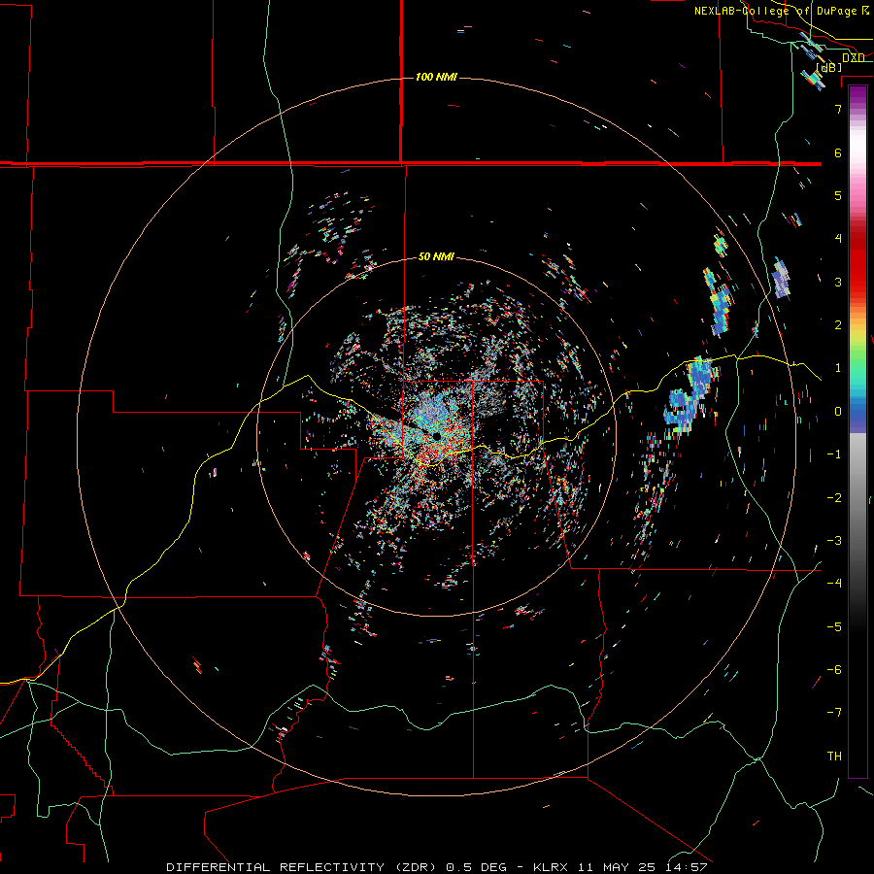Click the -6 value on color scale
Screen dimensions: 874x874
(x=834, y=670)
